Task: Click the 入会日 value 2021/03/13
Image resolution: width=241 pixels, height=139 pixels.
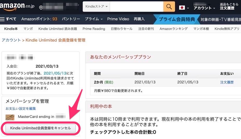Action: coord(47,66)
